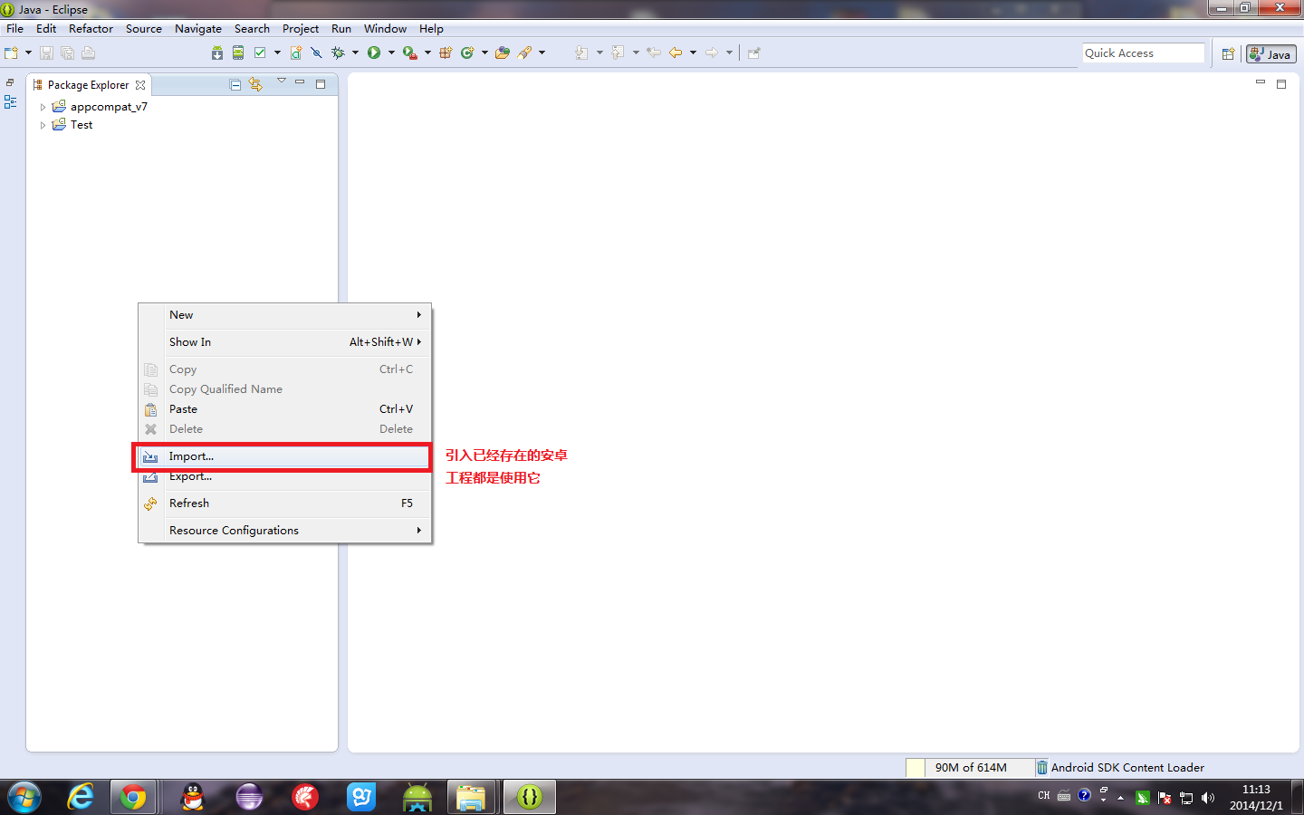
Task: Click the Android Lint check icon
Action: [260, 53]
